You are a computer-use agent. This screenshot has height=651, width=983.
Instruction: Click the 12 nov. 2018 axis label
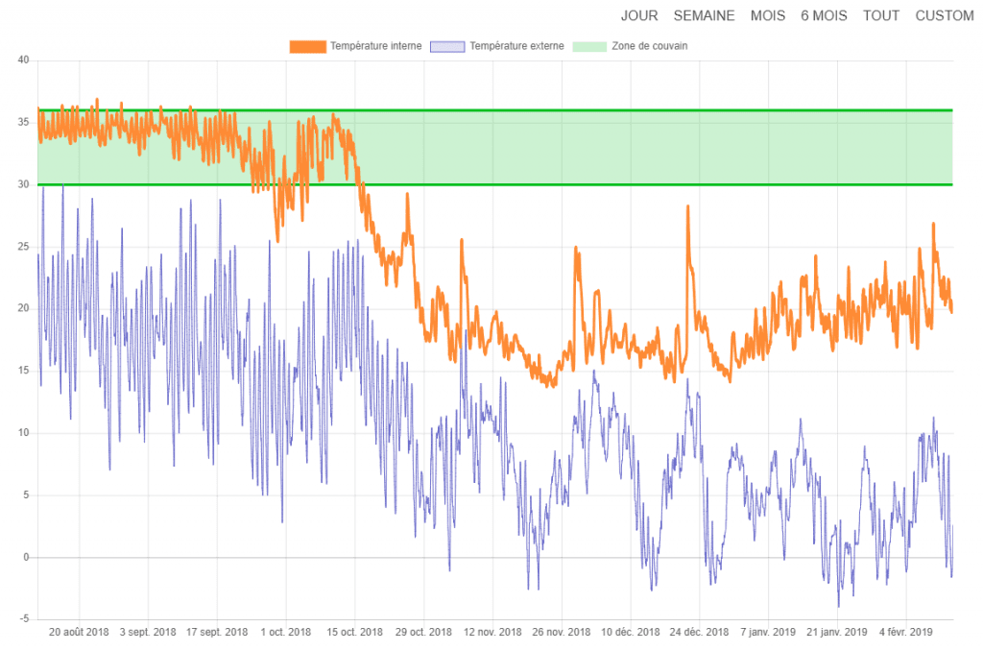492,632
